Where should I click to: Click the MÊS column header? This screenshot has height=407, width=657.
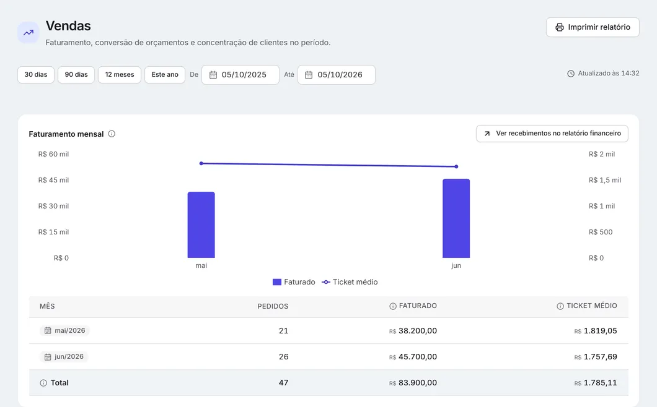[47, 306]
